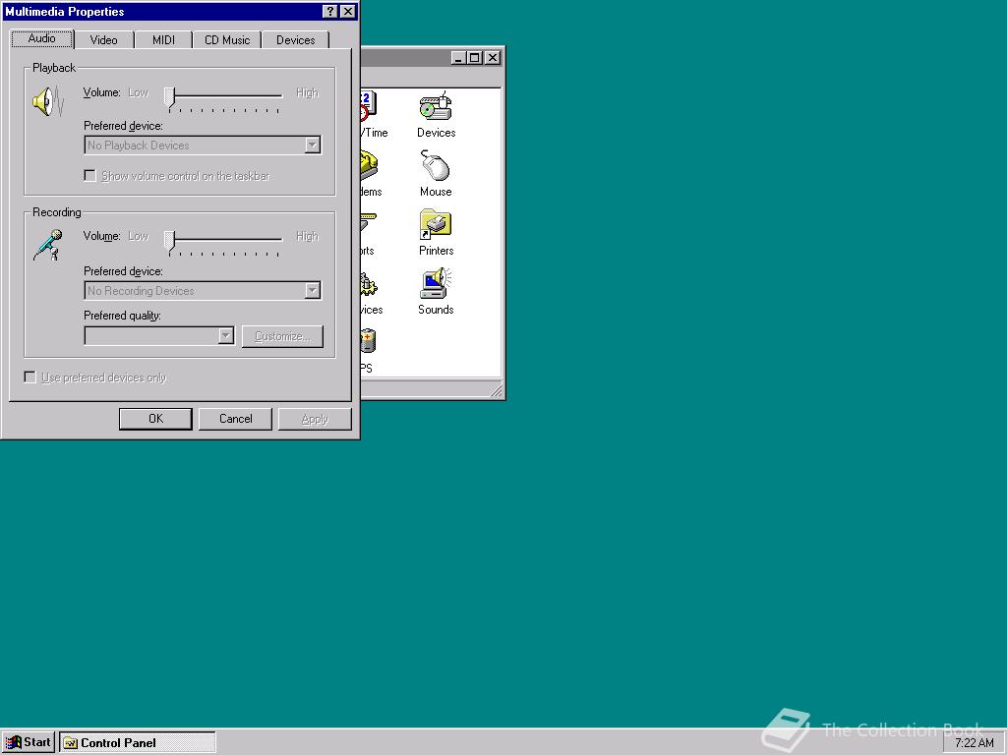Screen dimensions: 1007x755
Task: Click the question mark help button in title bar
Action: pos(329,12)
